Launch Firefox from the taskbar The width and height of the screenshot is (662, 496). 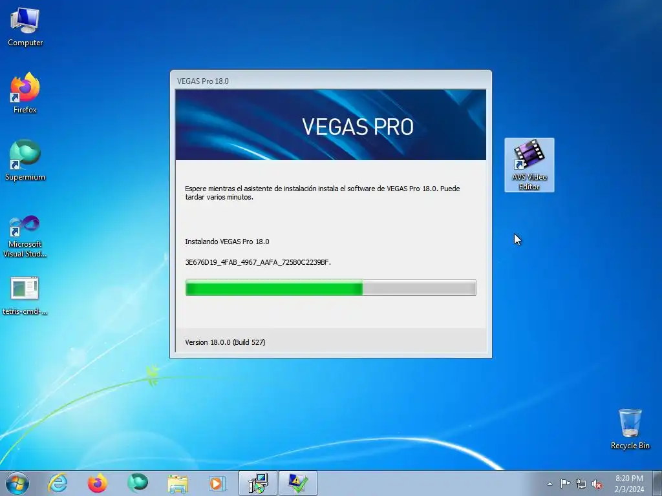(x=97, y=483)
